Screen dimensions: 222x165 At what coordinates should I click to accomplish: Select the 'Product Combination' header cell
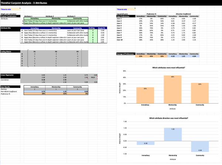[10, 16]
